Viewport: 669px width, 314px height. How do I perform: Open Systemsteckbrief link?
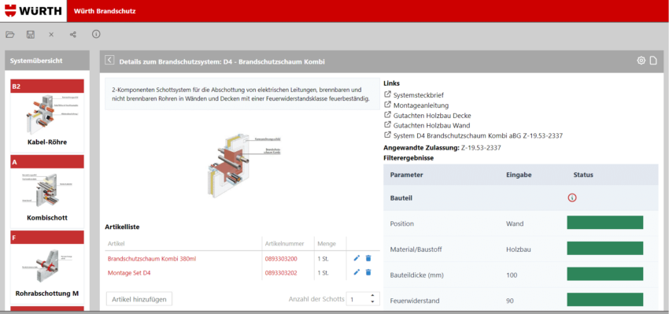click(x=413, y=94)
